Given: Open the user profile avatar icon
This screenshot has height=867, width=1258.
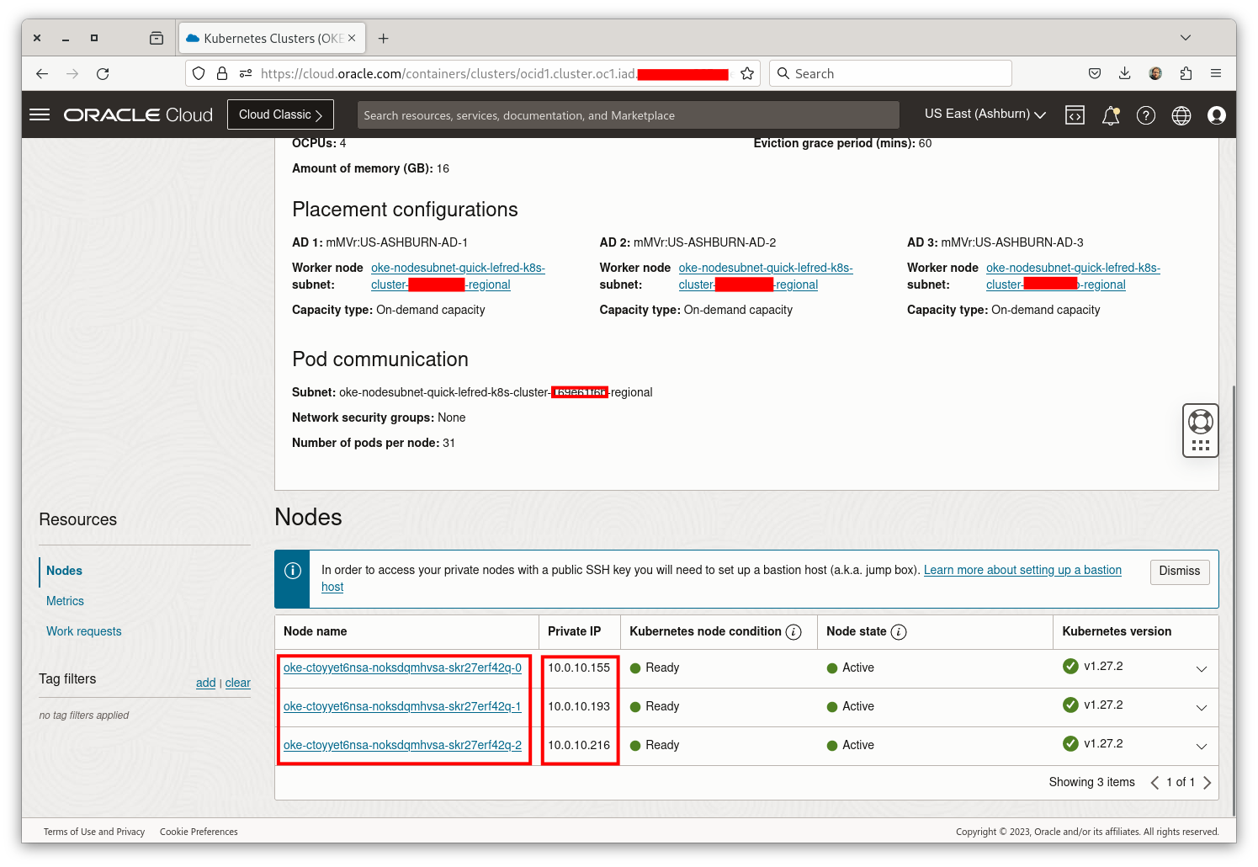Looking at the screenshot, I should 1217,115.
